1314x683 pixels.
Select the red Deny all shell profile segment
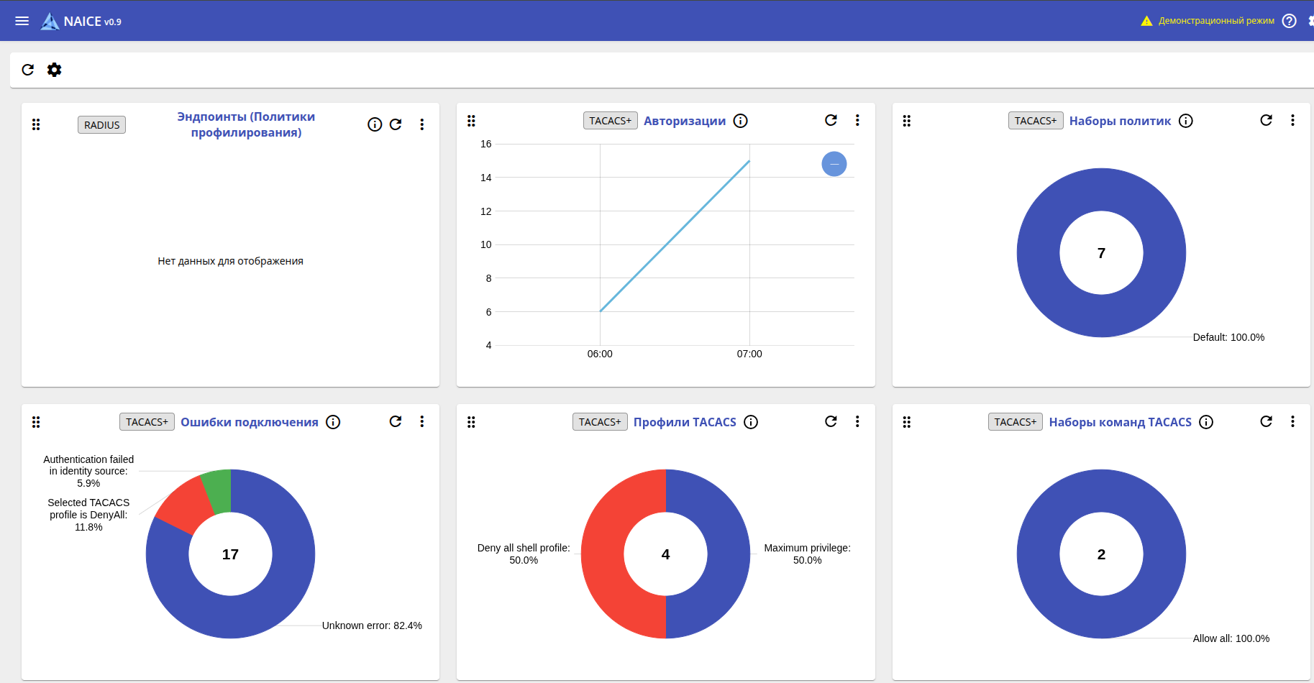603,554
